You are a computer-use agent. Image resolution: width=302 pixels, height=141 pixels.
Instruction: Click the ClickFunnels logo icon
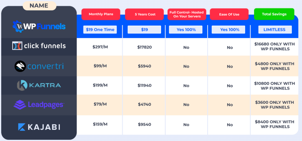coord(17,46)
